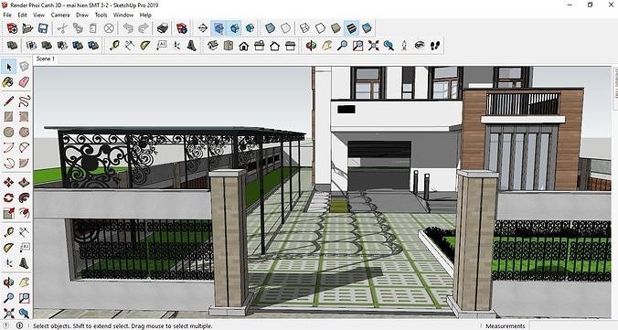Select the Paint Bucket tool
This screenshot has height=330, width=618.
click(x=8, y=82)
